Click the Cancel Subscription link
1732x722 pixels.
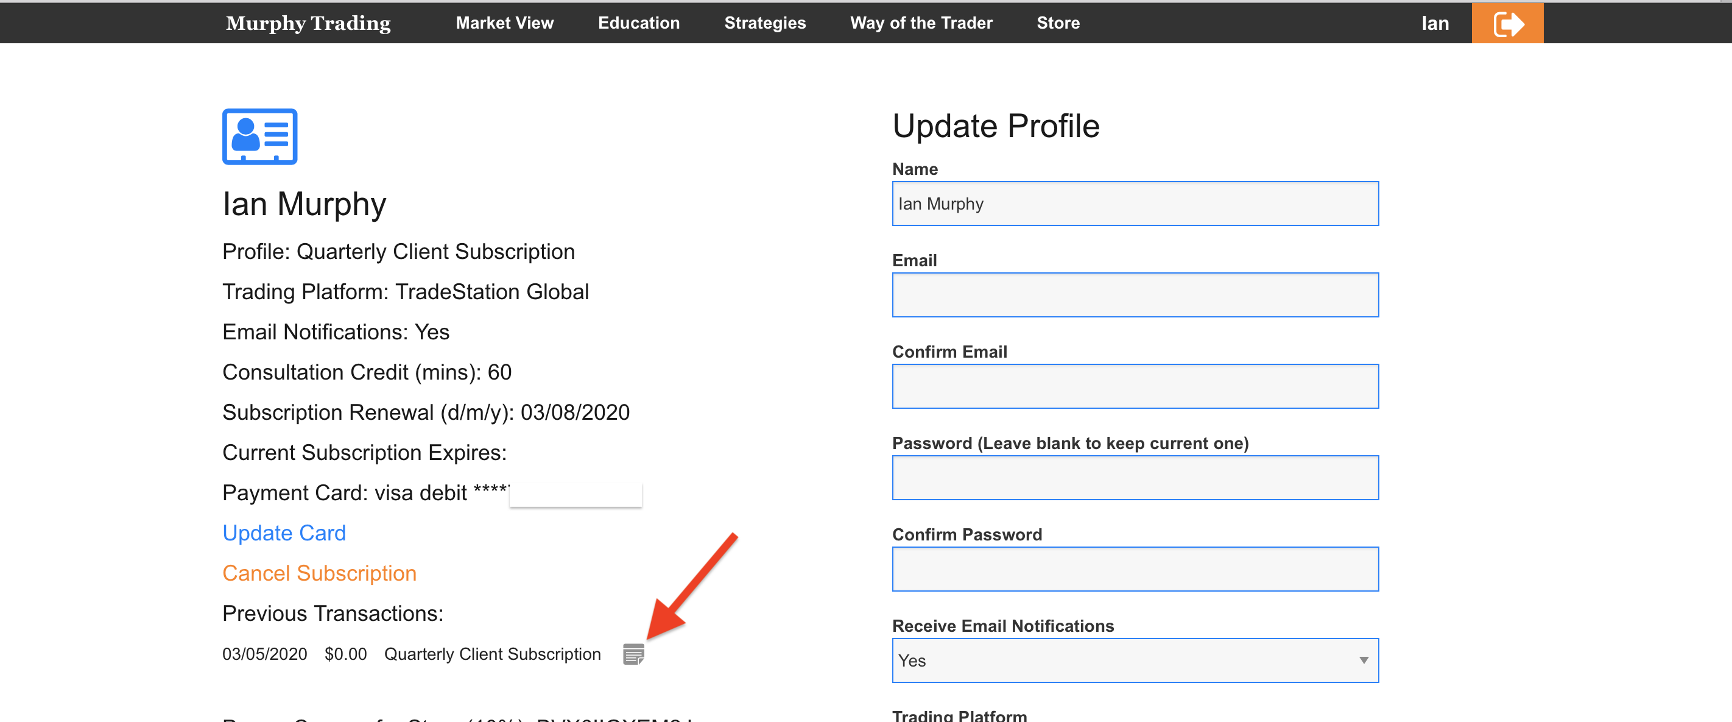point(319,573)
